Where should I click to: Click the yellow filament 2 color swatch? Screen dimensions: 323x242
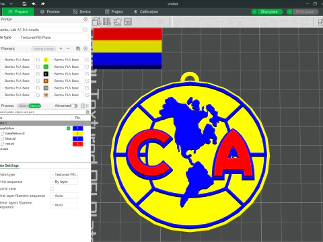tap(46, 60)
